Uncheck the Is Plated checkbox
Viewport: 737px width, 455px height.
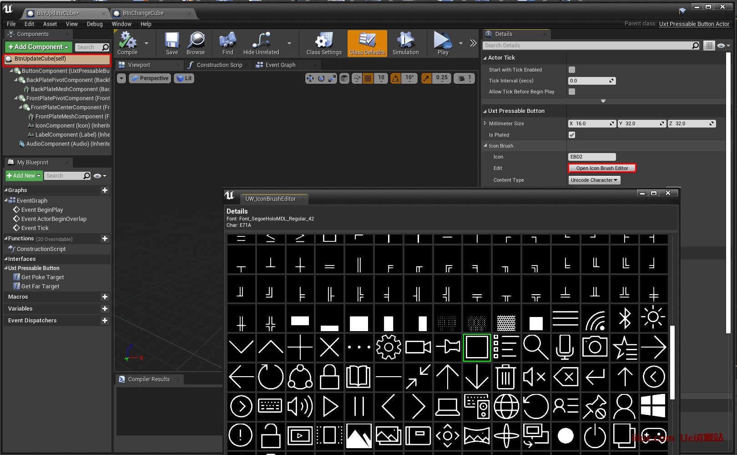572,135
